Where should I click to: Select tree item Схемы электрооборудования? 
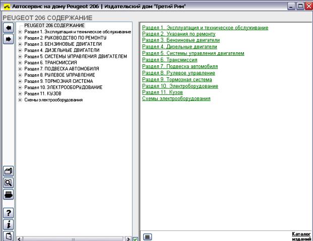(53, 100)
